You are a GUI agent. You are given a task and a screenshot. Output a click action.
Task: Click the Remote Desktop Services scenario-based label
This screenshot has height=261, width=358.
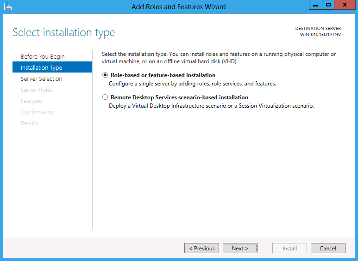(179, 97)
